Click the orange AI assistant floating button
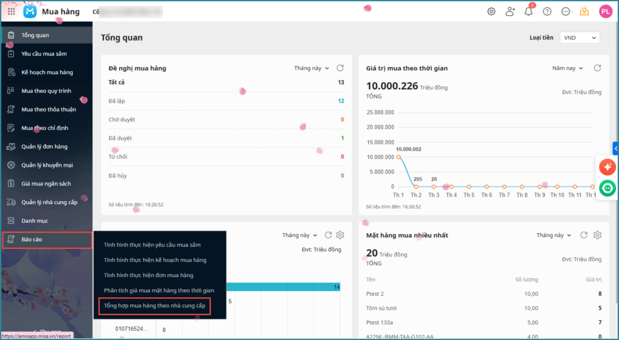The width and height of the screenshot is (619, 340). click(x=608, y=167)
